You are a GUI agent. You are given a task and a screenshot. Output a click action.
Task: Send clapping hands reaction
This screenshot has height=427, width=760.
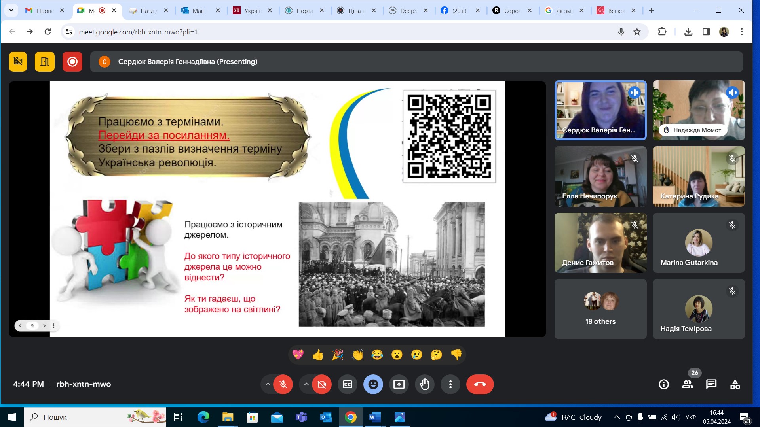pos(357,355)
